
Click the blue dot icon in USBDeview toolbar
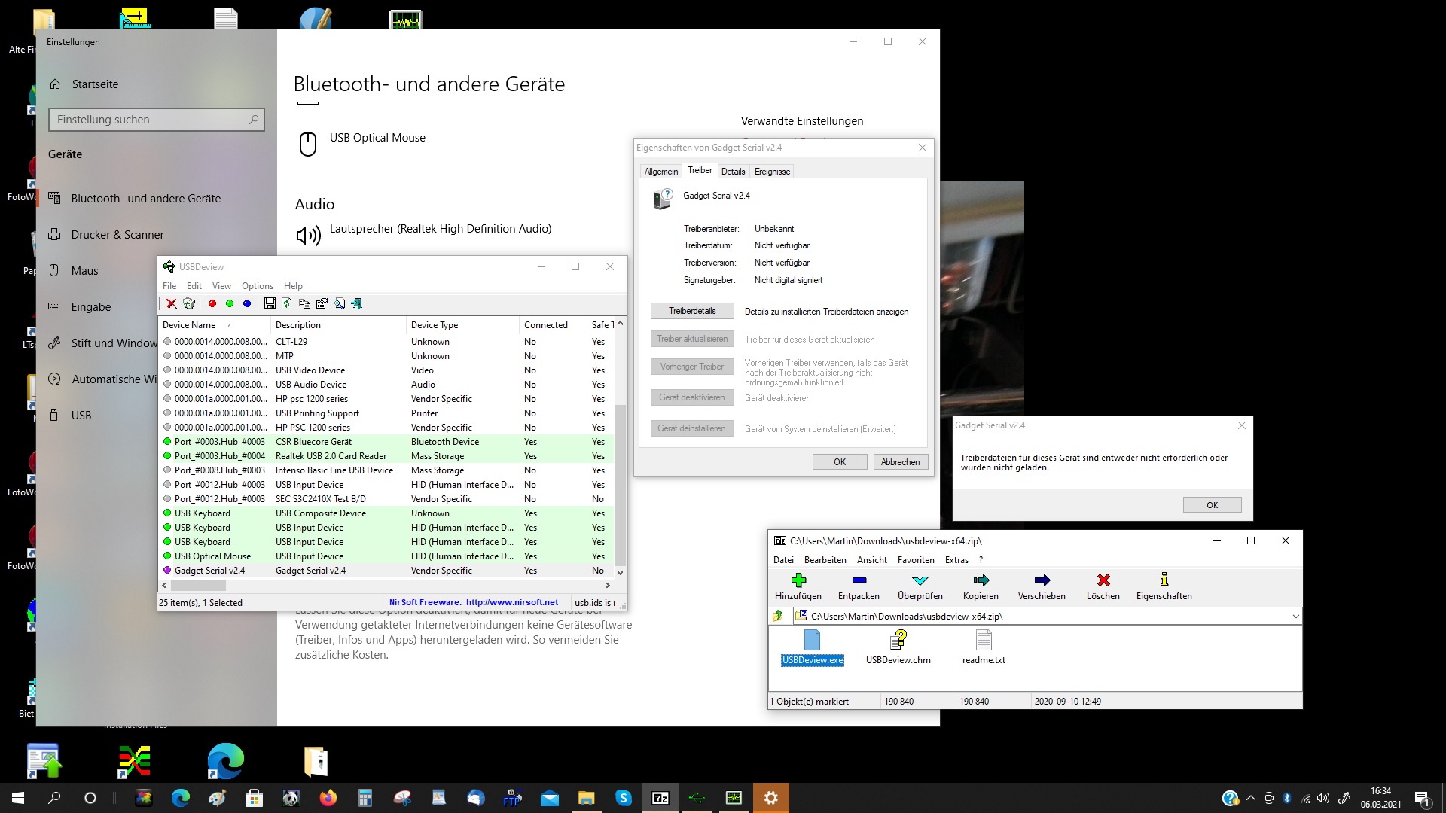point(247,303)
